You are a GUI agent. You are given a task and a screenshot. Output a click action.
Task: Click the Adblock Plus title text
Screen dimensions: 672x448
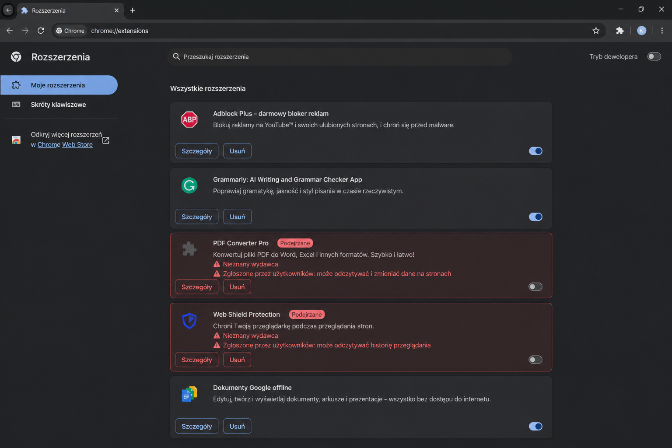pyautogui.click(x=271, y=113)
